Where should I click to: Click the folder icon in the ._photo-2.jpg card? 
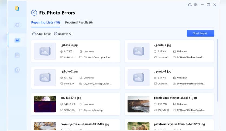coord(81,84)
